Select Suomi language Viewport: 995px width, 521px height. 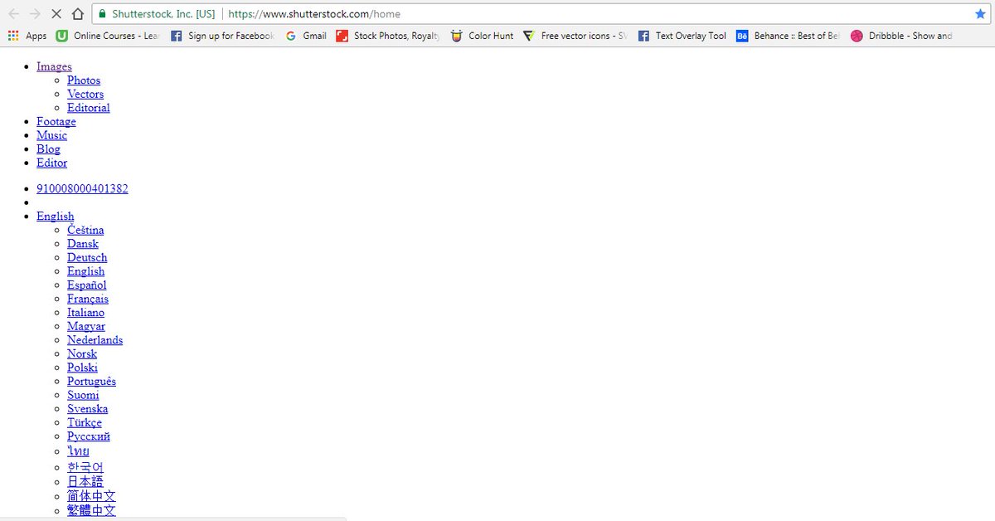point(83,395)
